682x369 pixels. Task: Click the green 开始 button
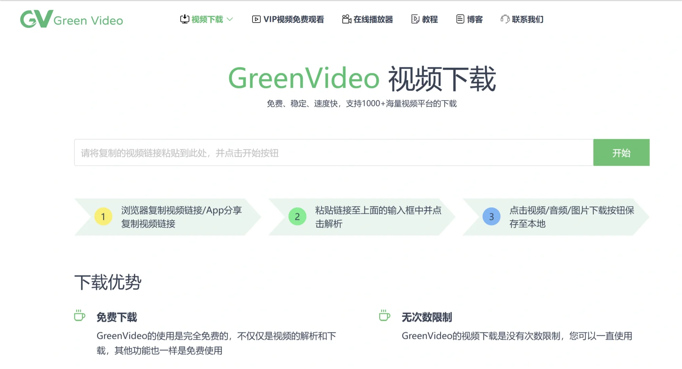(x=621, y=153)
